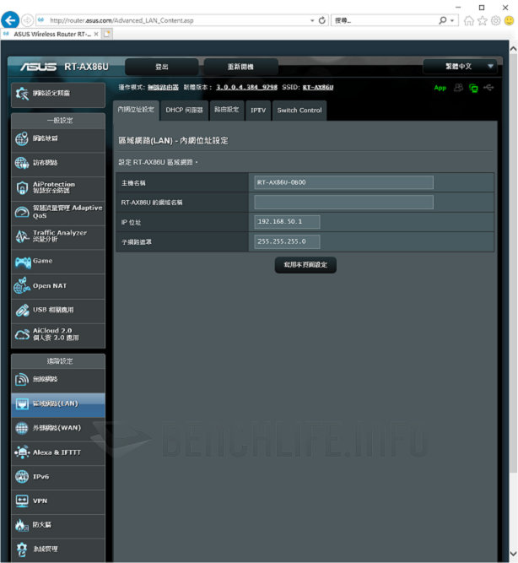The image size is (518, 563).
Task: Open the WAN globe icon
Action: (22, 428)
